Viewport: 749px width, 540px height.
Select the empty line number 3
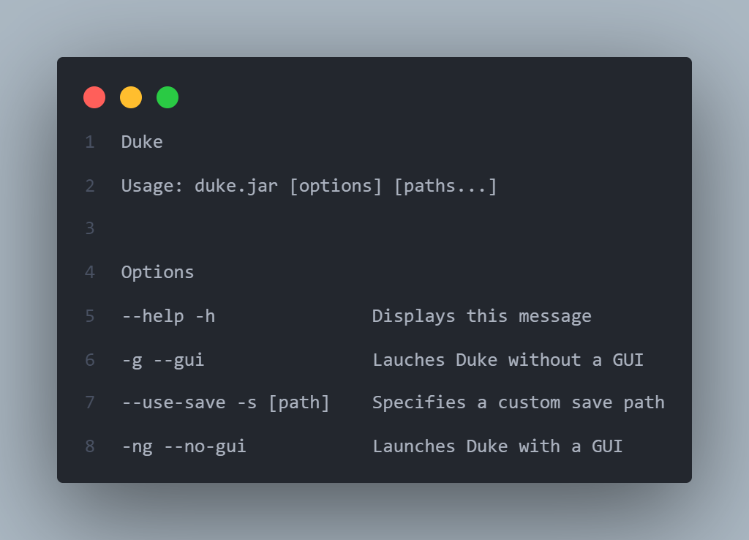point(90,229)
